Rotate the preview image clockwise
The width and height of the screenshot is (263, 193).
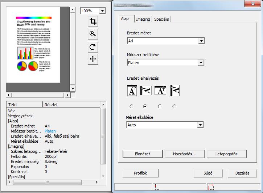[93, 47]
